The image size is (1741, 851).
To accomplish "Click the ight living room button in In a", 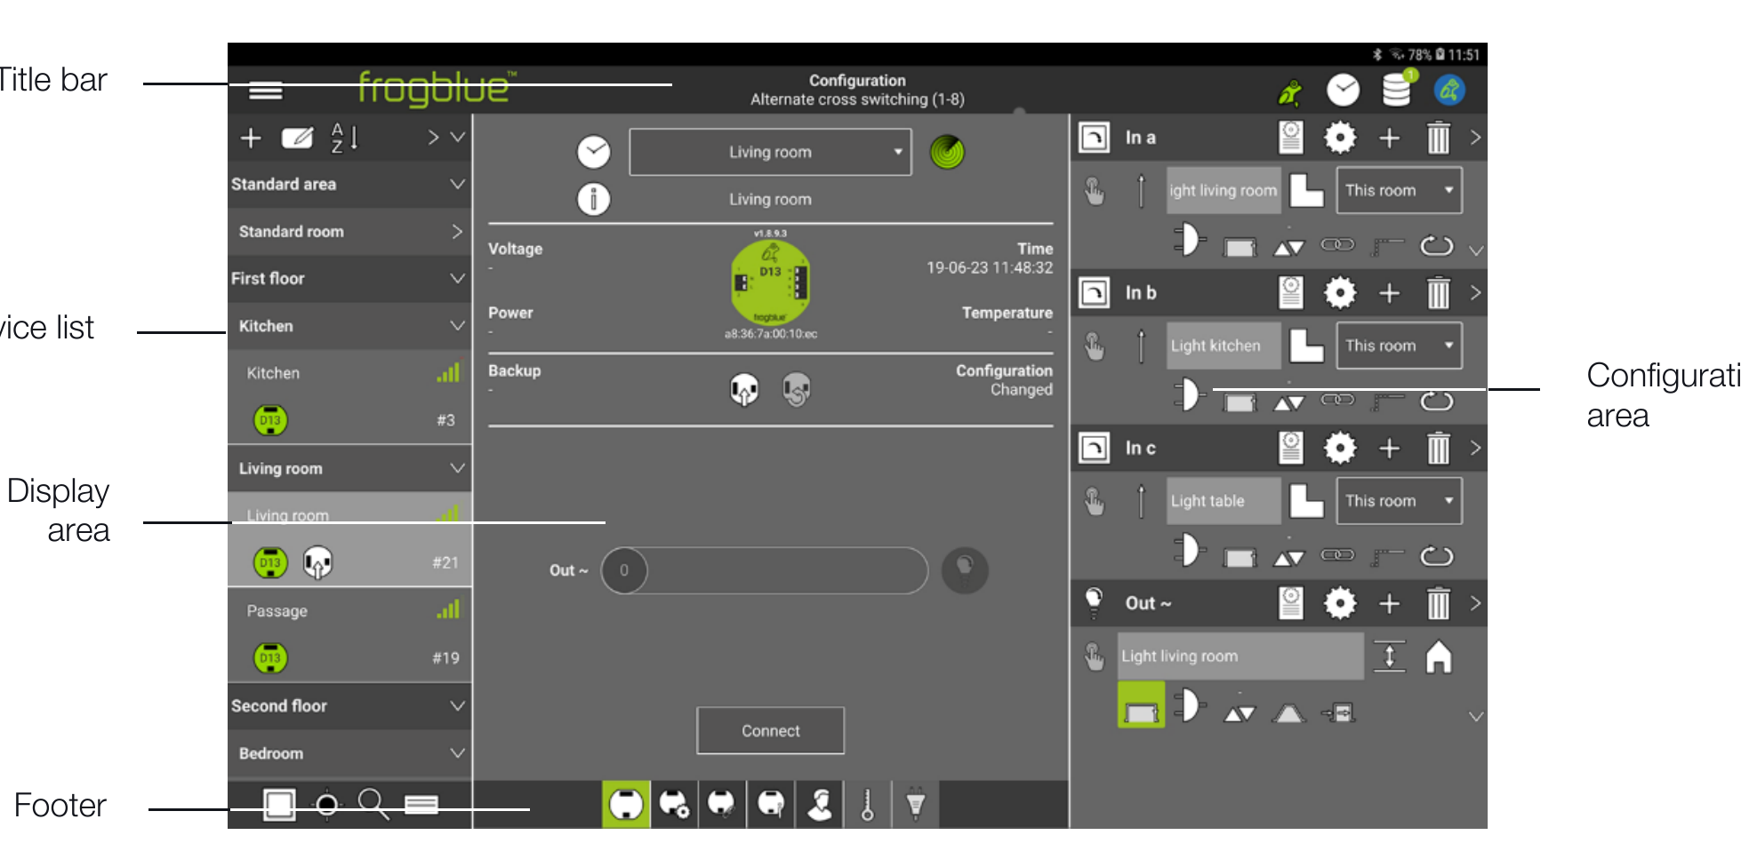I will 1224,190.
